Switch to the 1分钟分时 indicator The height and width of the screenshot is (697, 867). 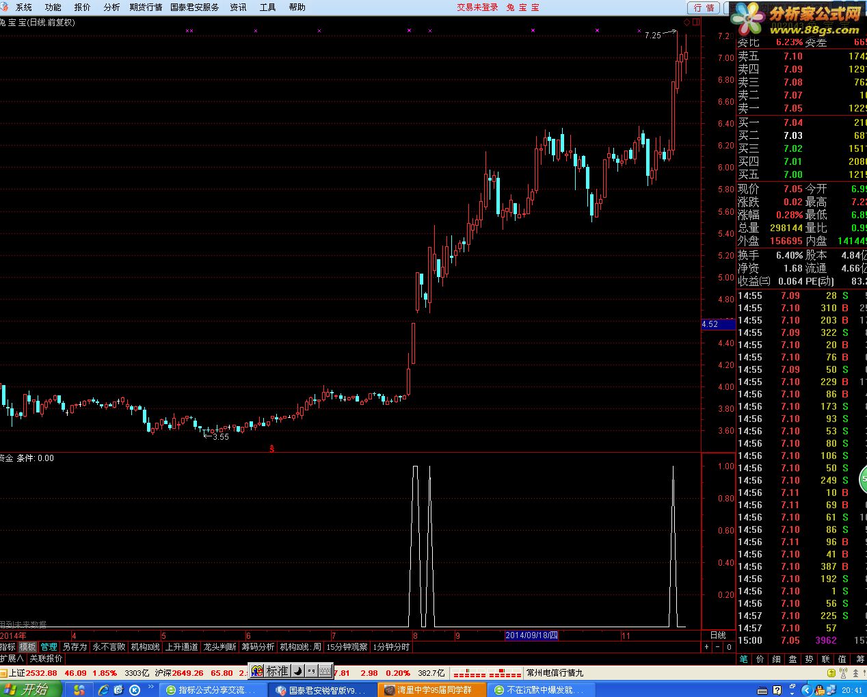[x=391, y=646]
